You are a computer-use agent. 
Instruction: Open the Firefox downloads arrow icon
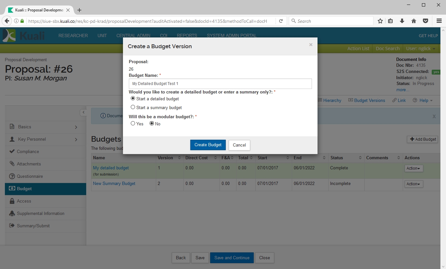coord(402,21)
